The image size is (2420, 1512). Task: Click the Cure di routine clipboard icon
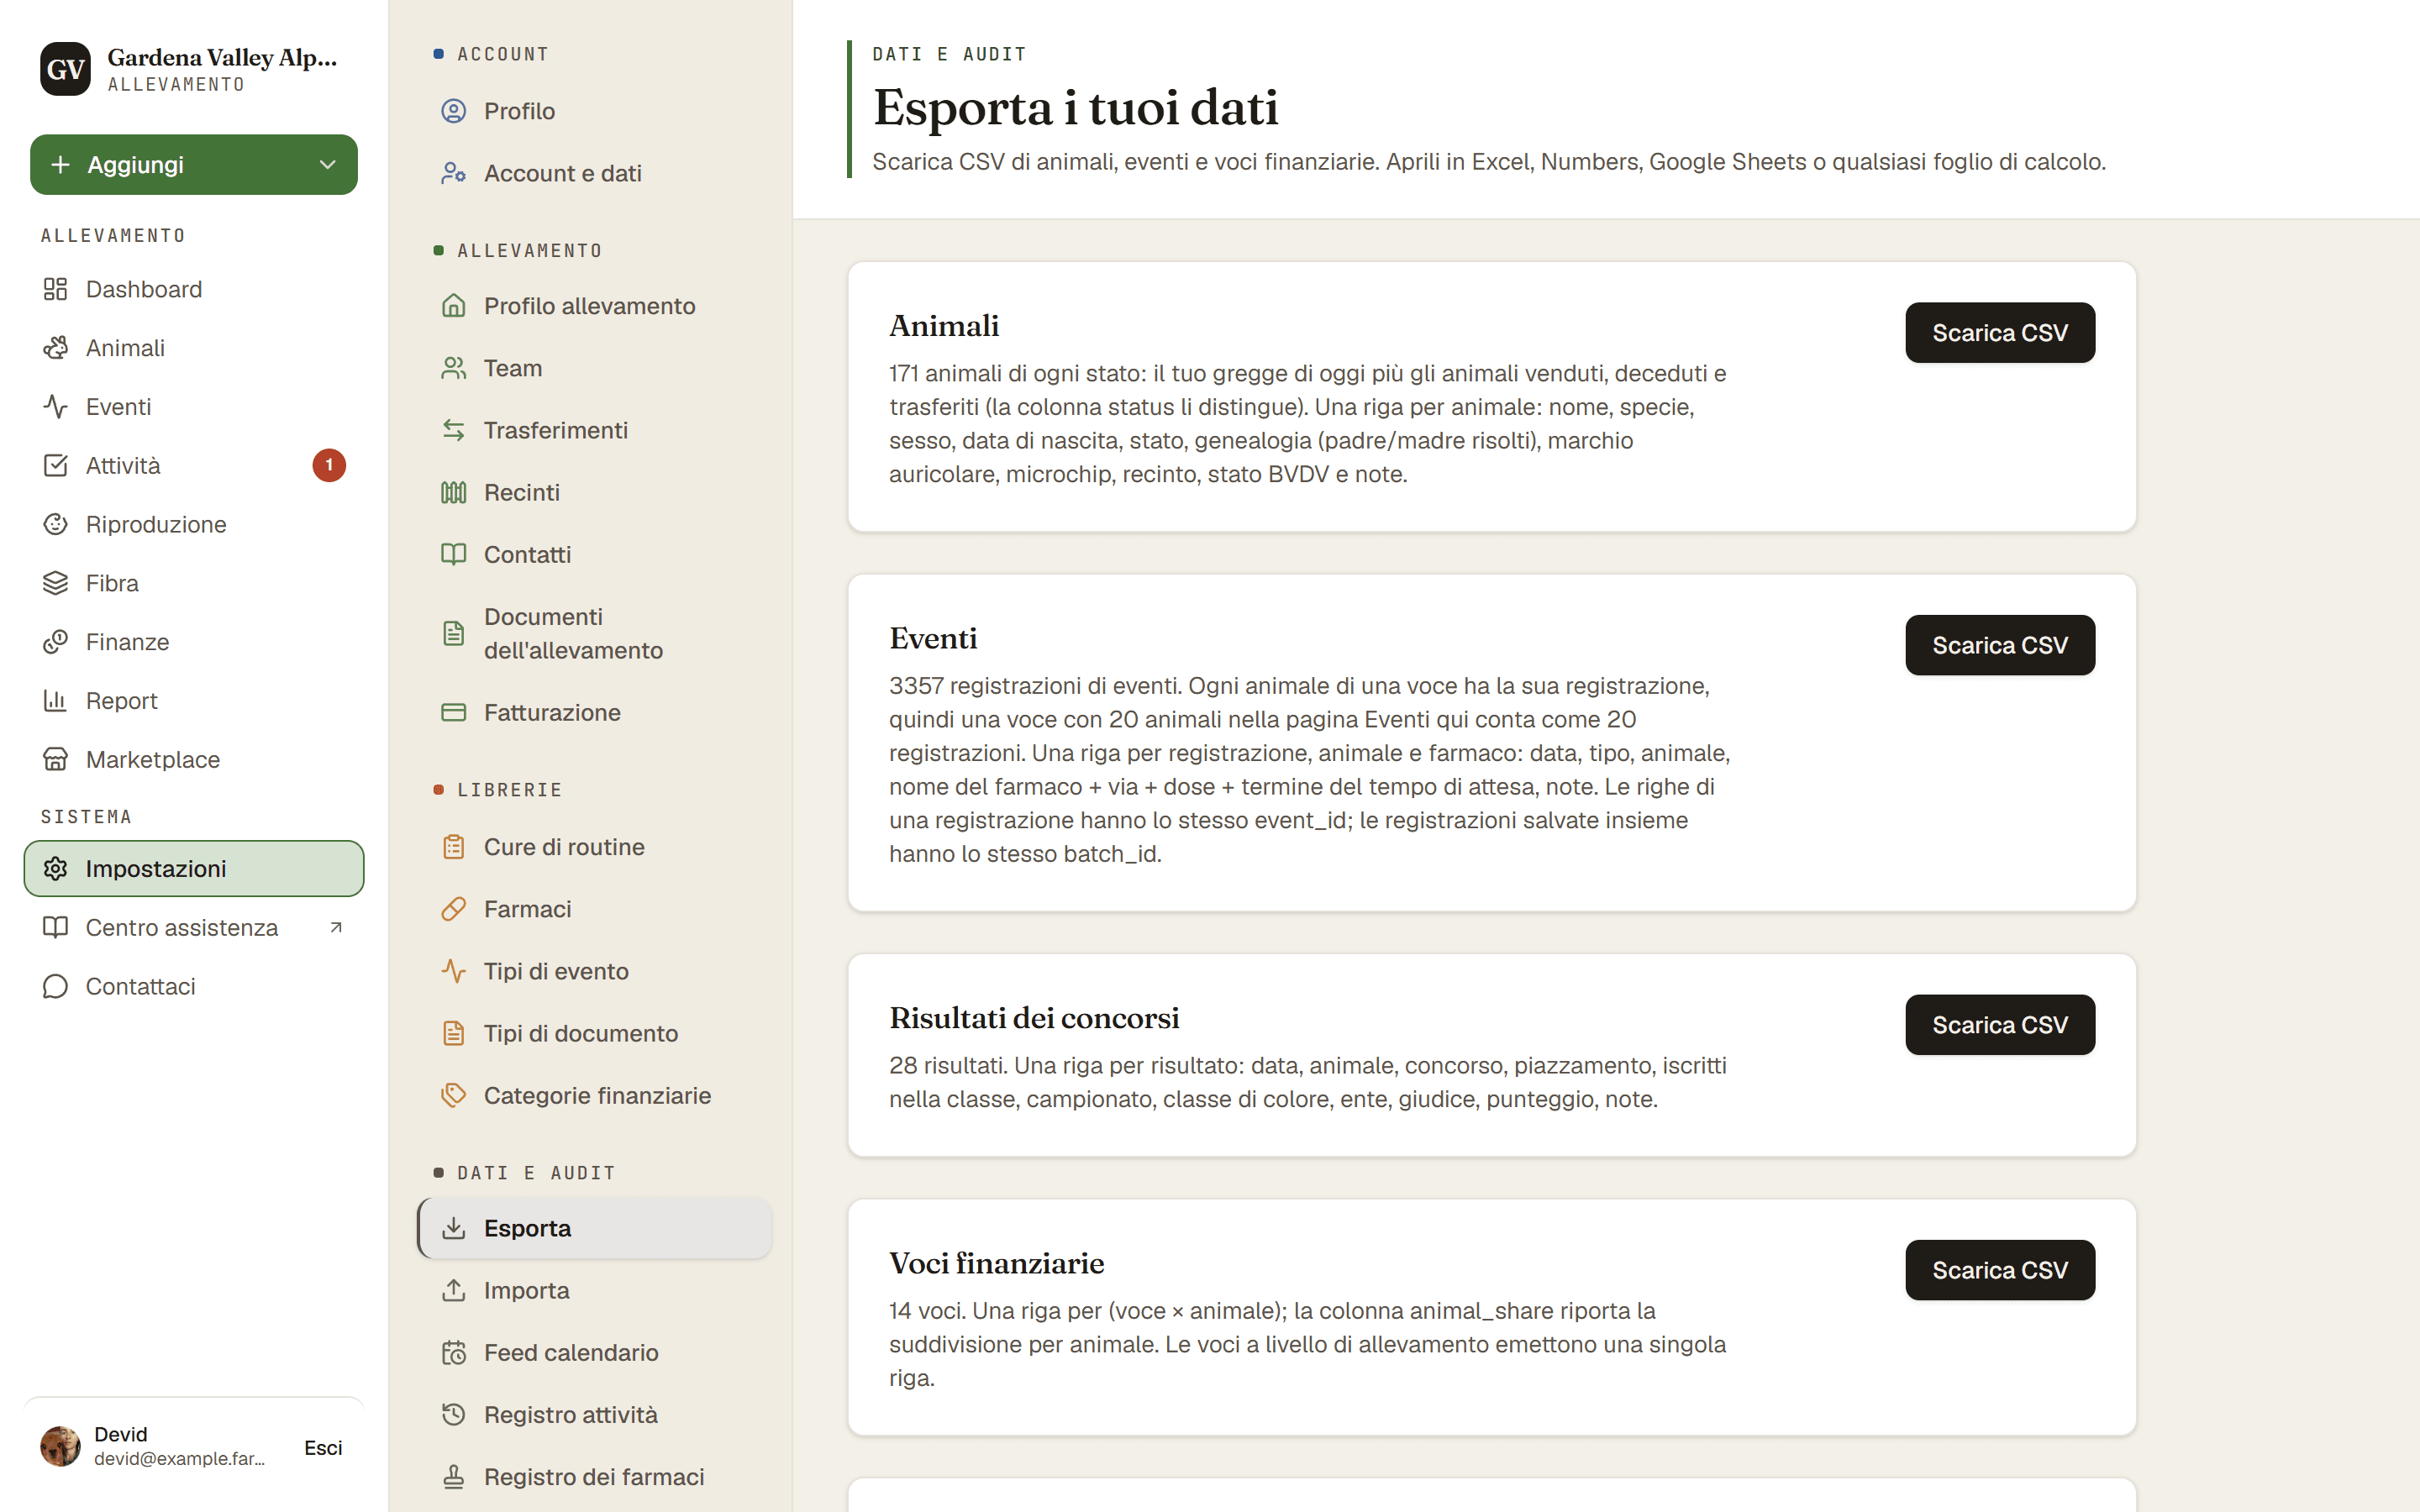(454, 847)
